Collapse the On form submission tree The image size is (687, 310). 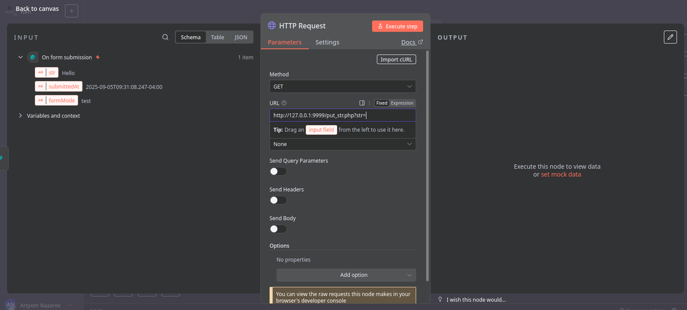pyautogui.click(x=21, y=57)
